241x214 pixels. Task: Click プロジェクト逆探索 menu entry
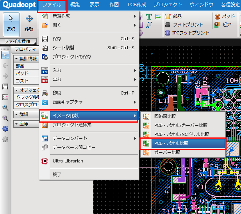coord(89,125)
